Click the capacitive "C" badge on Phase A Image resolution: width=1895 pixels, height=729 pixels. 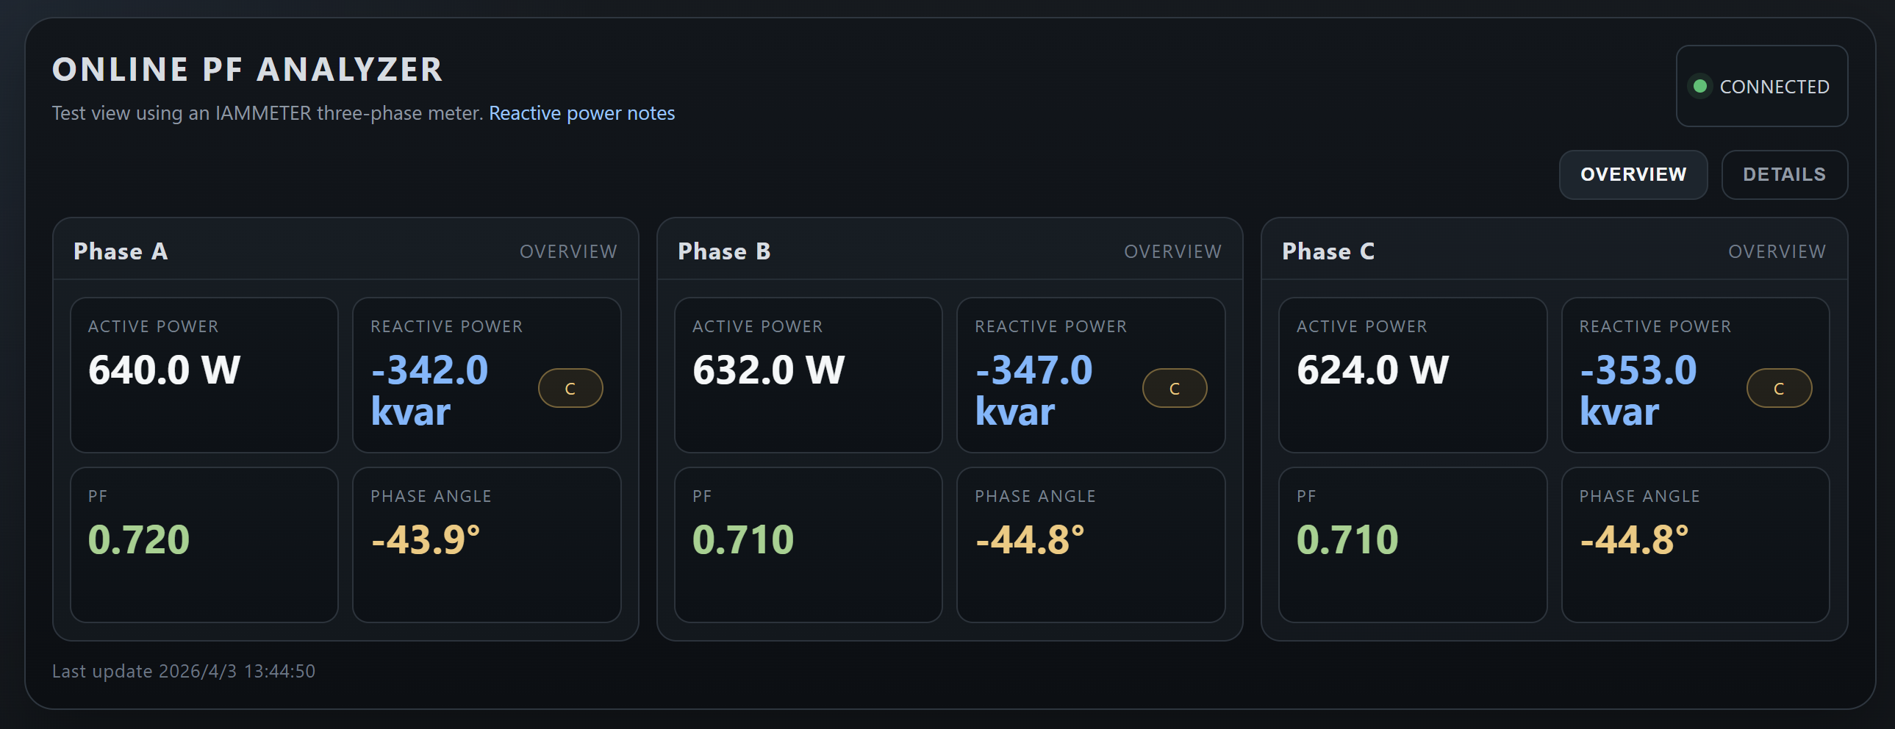click(x=570, y=388)
